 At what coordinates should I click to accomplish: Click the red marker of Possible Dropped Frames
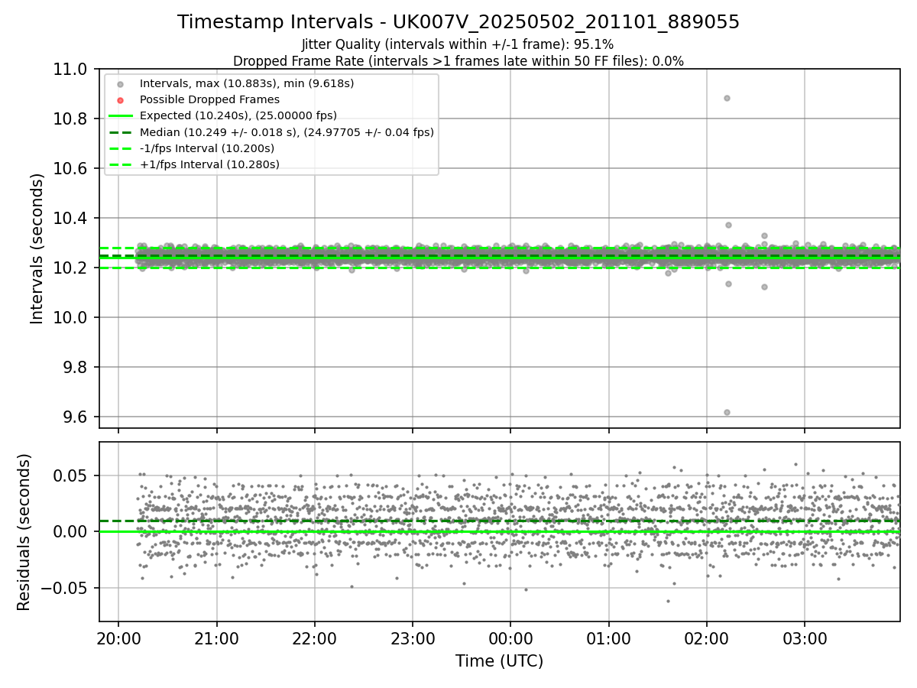tap(120, 100)
